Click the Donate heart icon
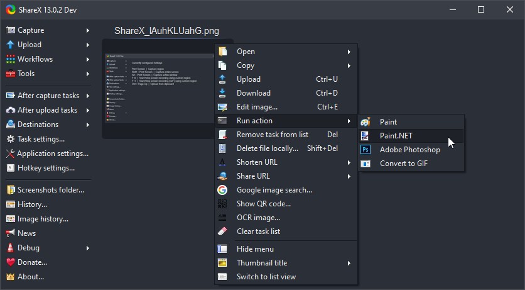 pyautogui.click(x=11, y=262)
